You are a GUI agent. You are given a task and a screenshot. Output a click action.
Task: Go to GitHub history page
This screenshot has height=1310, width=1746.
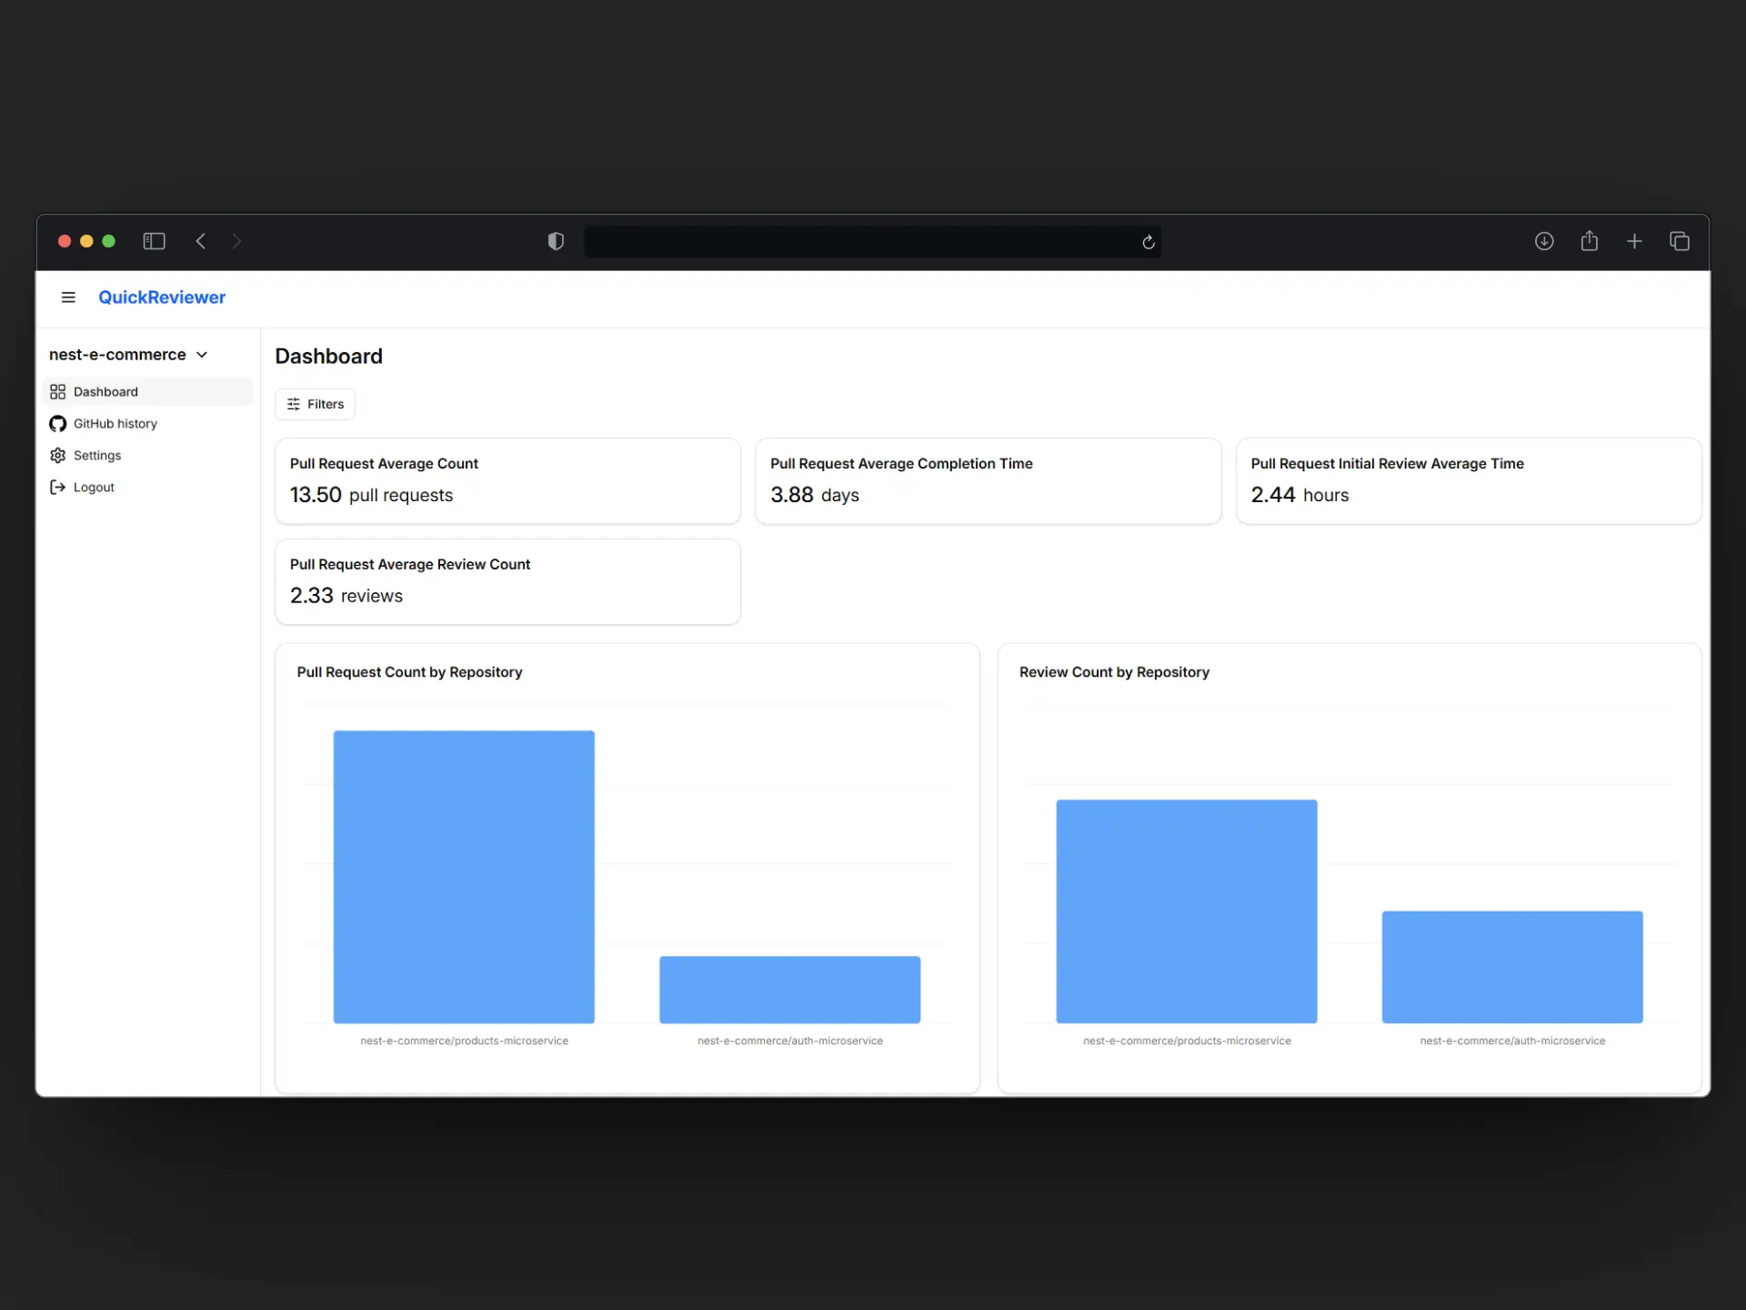[115, 424]
